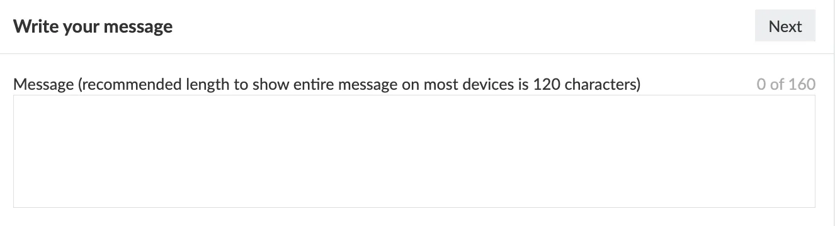835x226 pixels.
Task: Select the '120 characters' text in label
Action: pyautogui.click(x=586, y=84)
